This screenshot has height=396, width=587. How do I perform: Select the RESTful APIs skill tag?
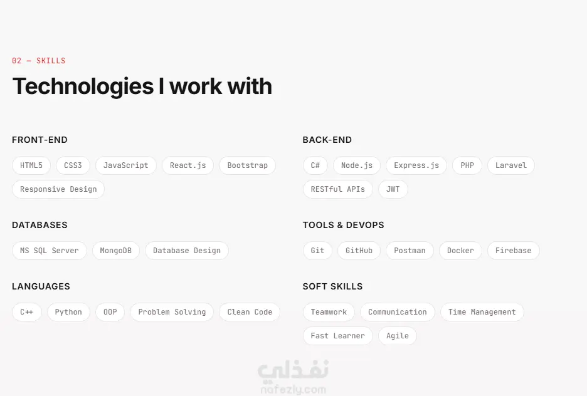pyautogui.click(x=337, y=189)
